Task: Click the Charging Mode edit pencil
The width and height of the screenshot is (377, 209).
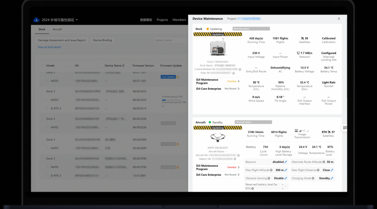Action: click(x=332, y=178)
